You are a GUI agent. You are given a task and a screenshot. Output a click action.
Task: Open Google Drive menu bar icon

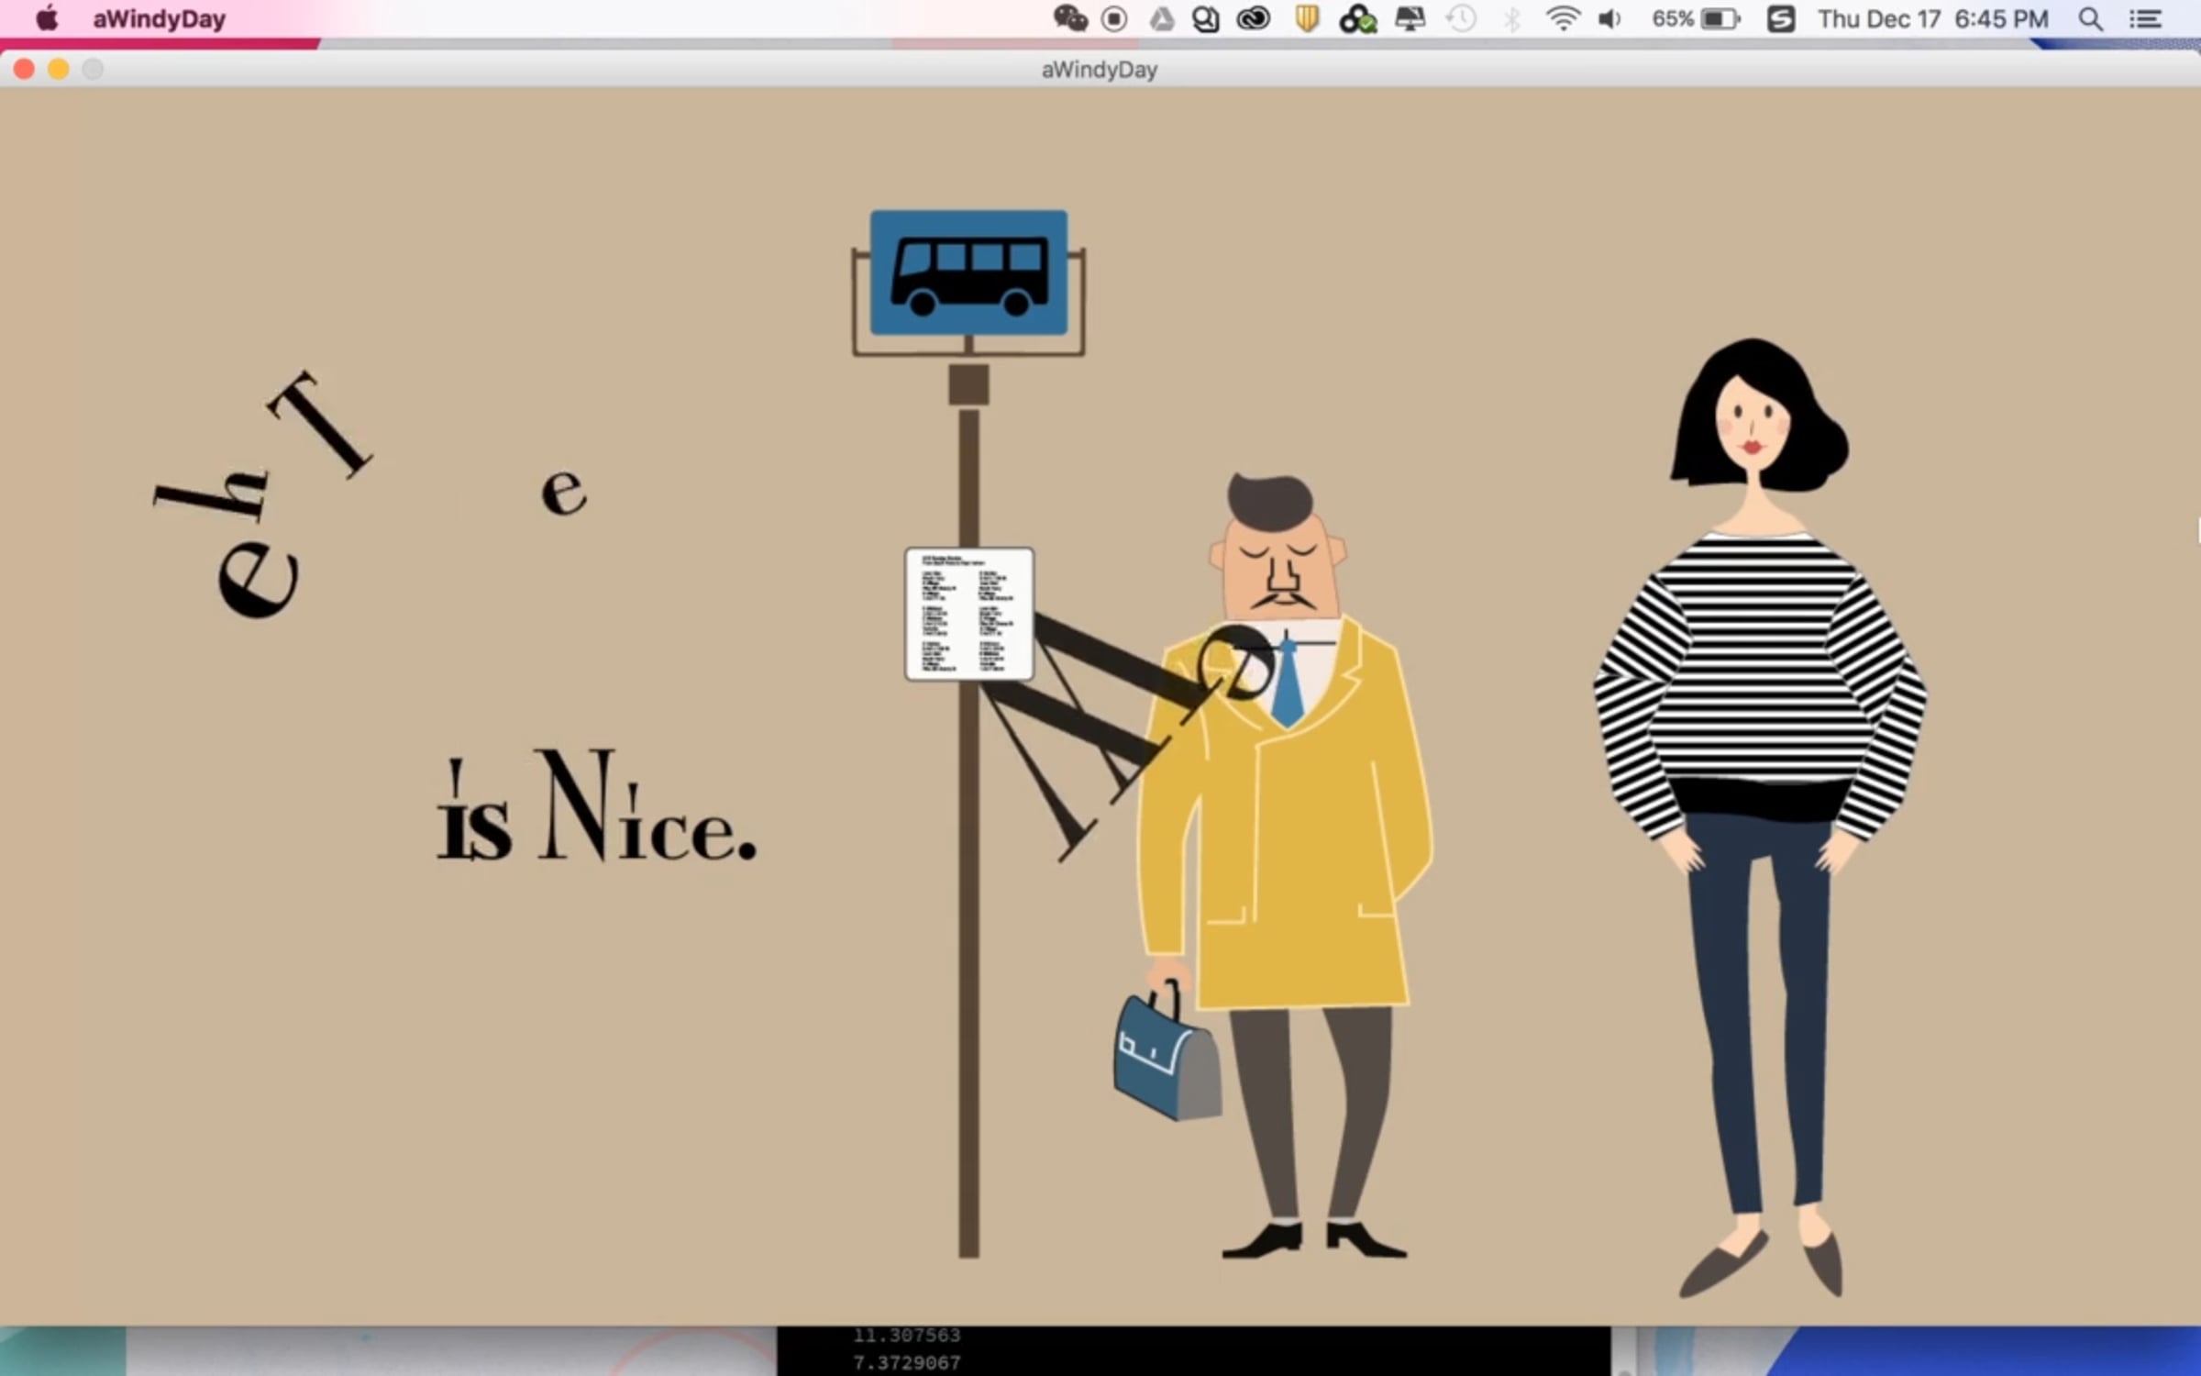tap(1161, 18)
